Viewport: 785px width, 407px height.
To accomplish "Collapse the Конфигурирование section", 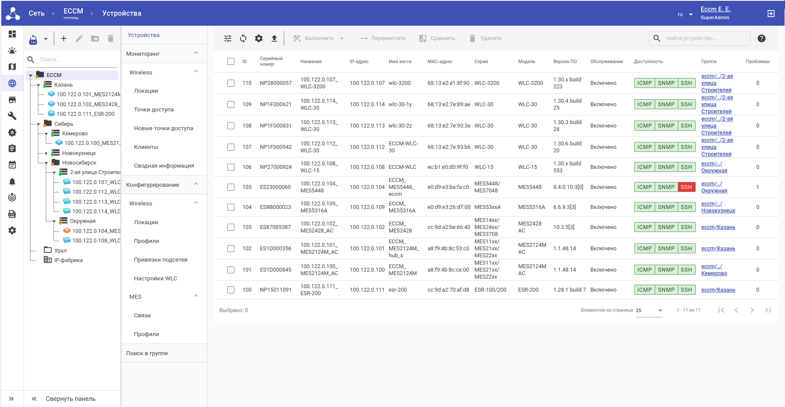I will tap(196, 184).
